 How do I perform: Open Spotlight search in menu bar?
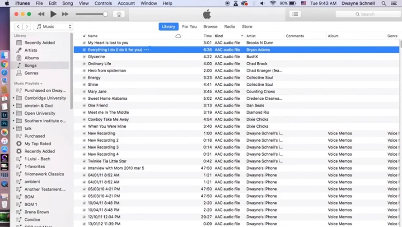point(383,3)
